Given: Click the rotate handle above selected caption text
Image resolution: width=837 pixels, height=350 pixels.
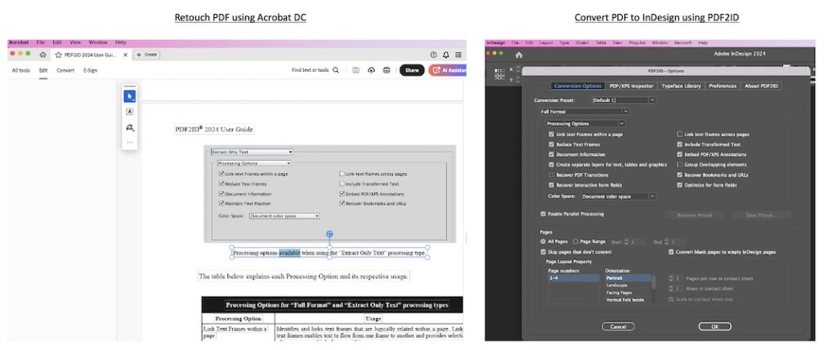Looking at the screenshot, I should pyautogui.click(x=329, y=234).
